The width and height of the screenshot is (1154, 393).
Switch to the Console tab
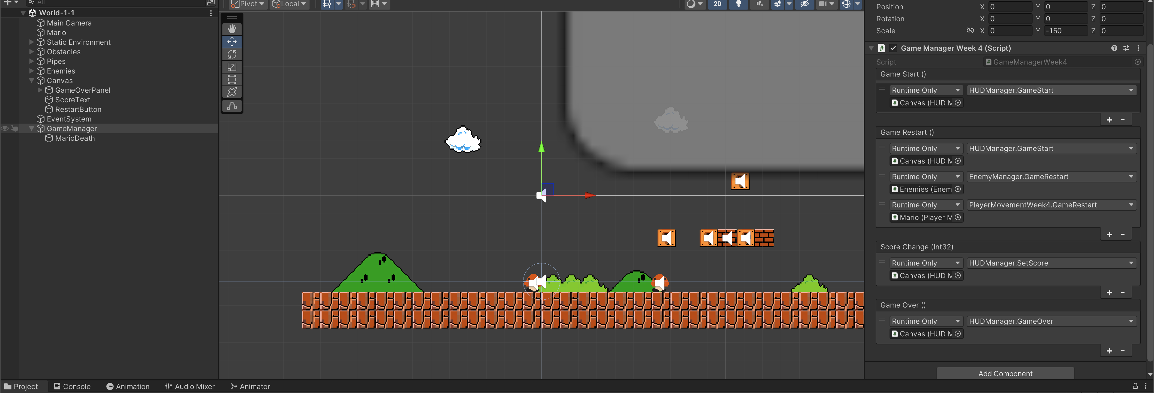coord(72,386)
